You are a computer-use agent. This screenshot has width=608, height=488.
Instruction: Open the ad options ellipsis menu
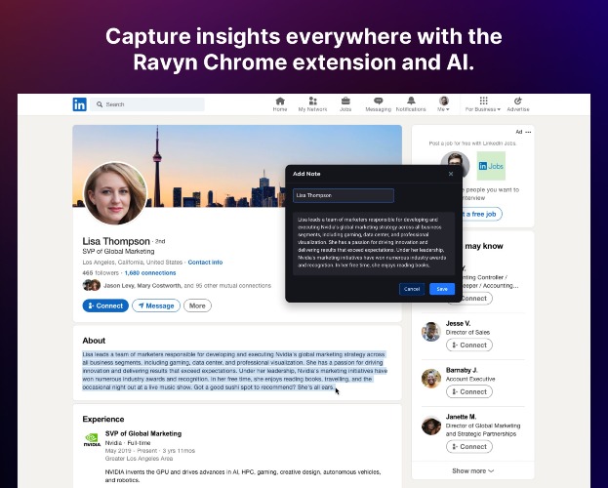pyautogui.click(x=528, y=132)
